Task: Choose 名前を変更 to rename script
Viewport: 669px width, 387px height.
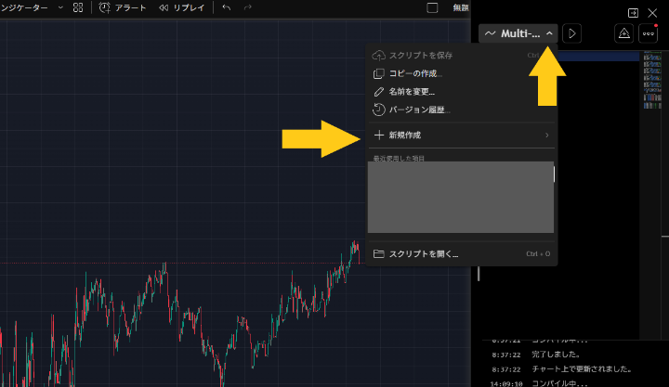Action: (411, 92)
